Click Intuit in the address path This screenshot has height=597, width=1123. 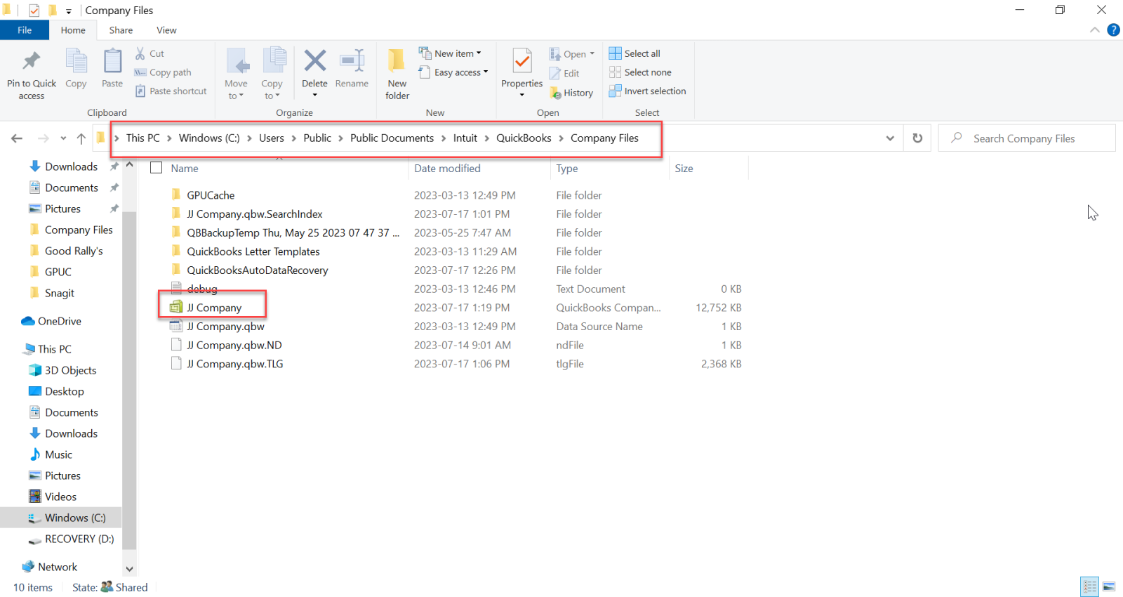pos(465,138)
